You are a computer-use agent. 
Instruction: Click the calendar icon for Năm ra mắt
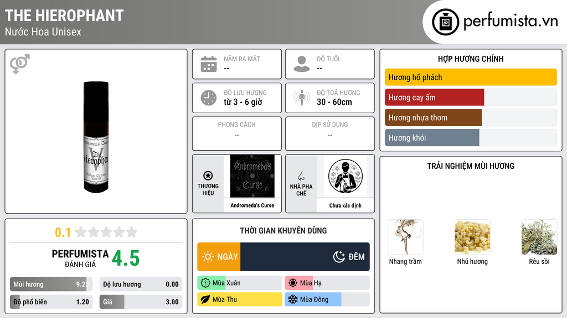pyautogui.click(x=209, y=64)
